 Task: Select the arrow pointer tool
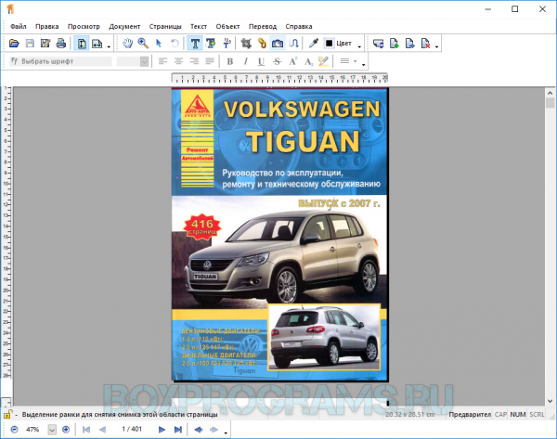(159, 44)
